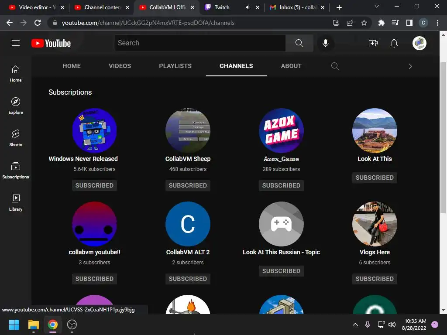Click the Look At This Russian avatar
This screenshot has height=335, width=447.
[x=281, y=224]
